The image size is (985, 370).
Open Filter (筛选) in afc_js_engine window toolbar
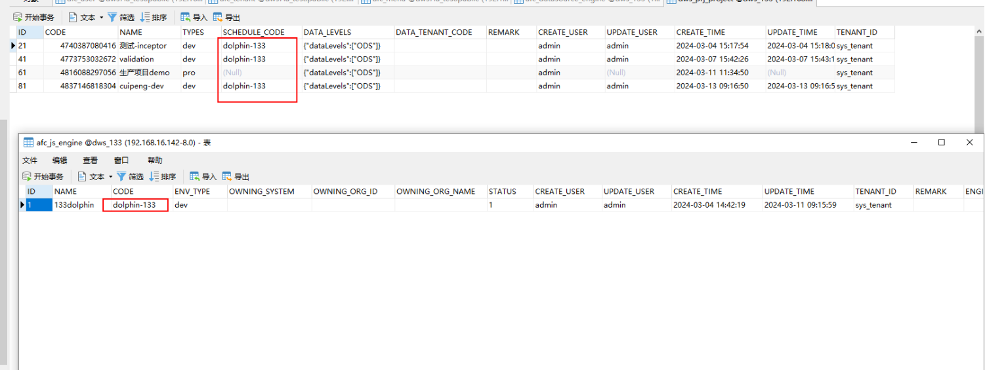(x=130, y=177)
